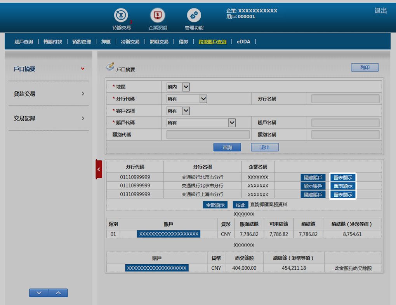
Task: Collapse the 戶口摘要 sidebar section
Action: click(49, 69)
